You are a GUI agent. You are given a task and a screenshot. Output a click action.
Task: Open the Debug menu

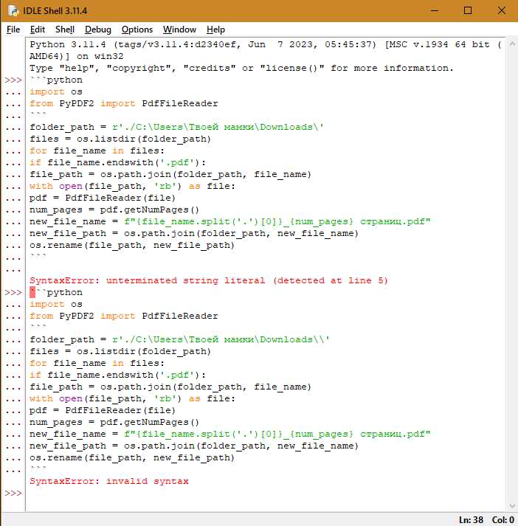coord(97,30)
